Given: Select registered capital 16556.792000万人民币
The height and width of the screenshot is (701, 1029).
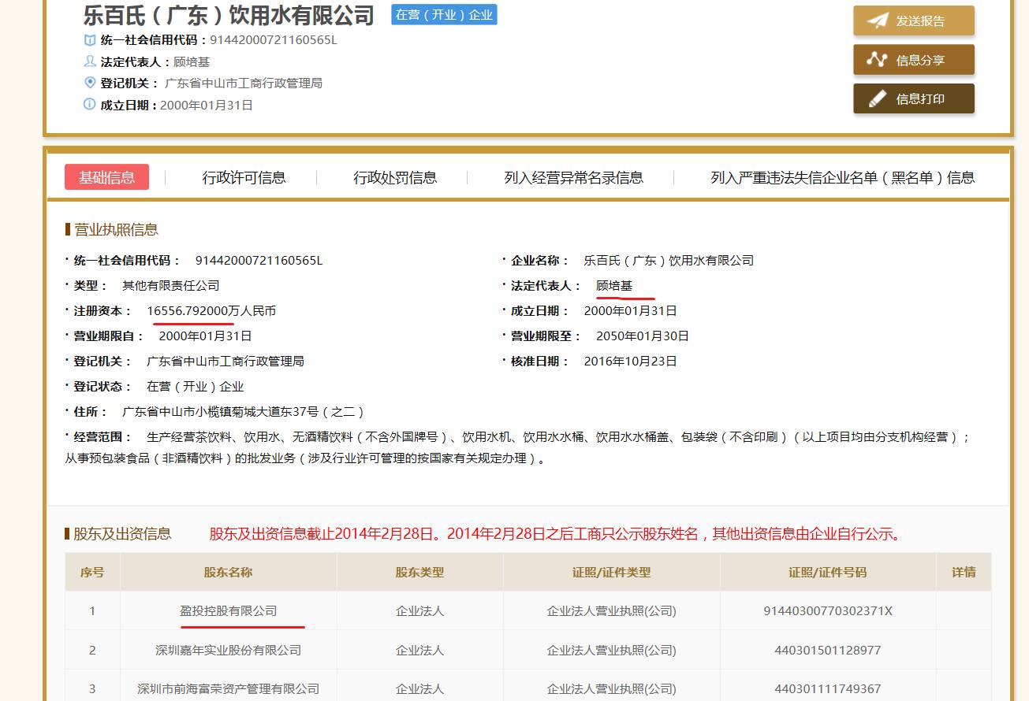Looking at the screenshot, I should pos(211,311).
